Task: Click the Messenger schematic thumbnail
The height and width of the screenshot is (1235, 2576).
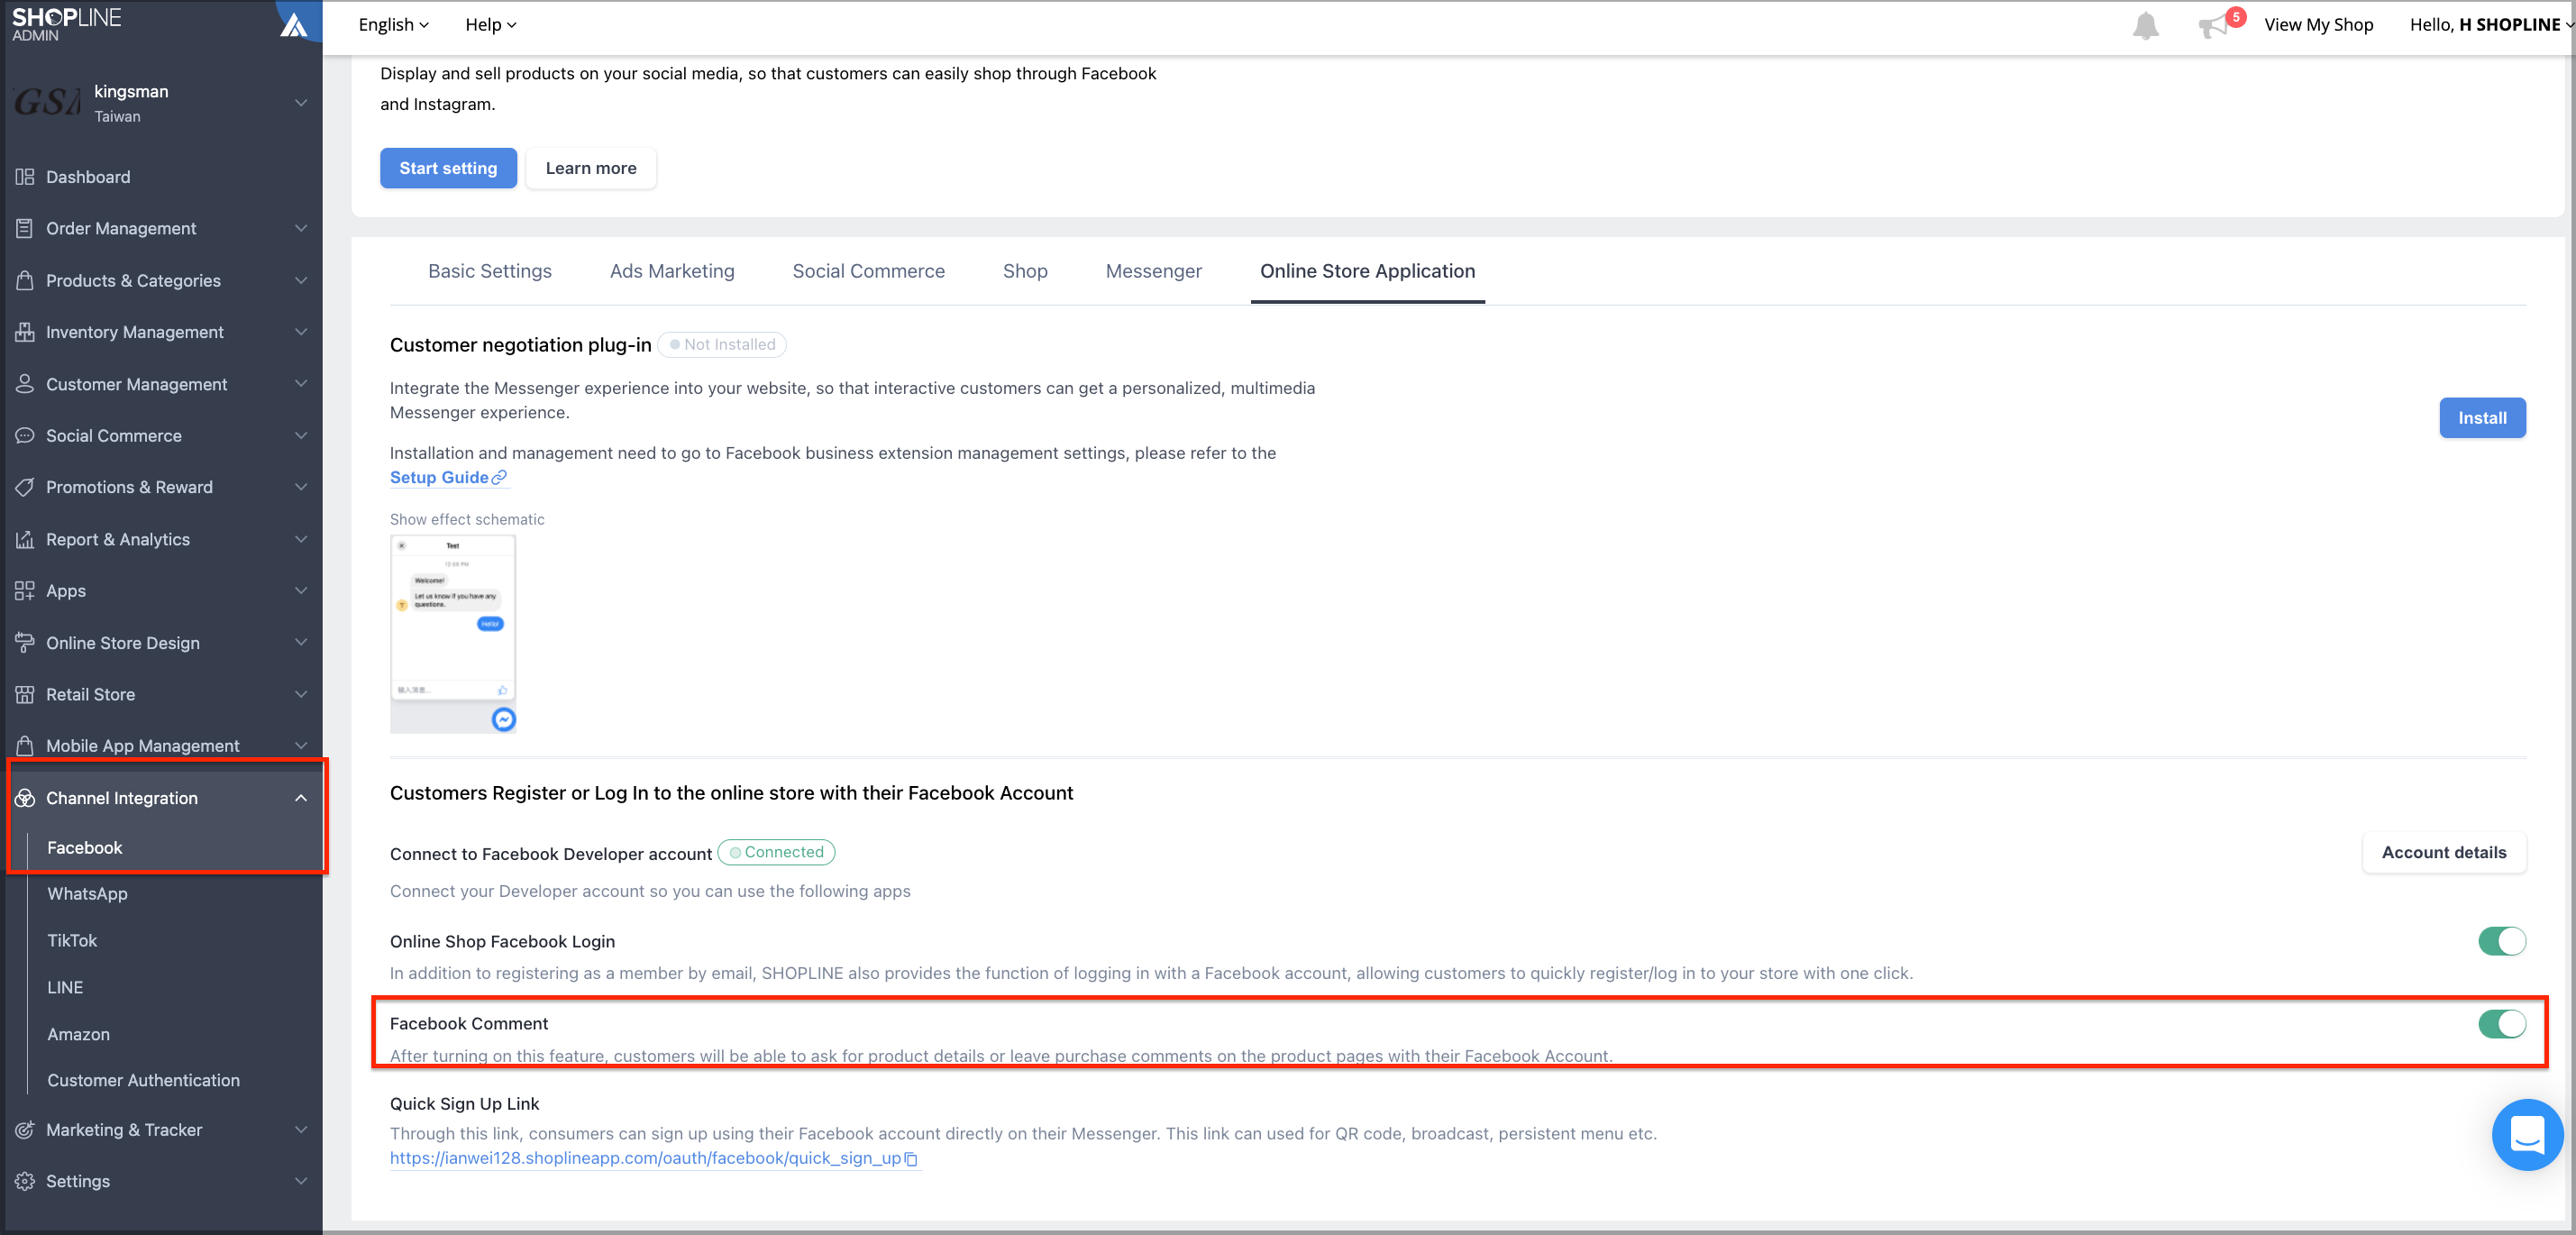Action: pos(452,633)
